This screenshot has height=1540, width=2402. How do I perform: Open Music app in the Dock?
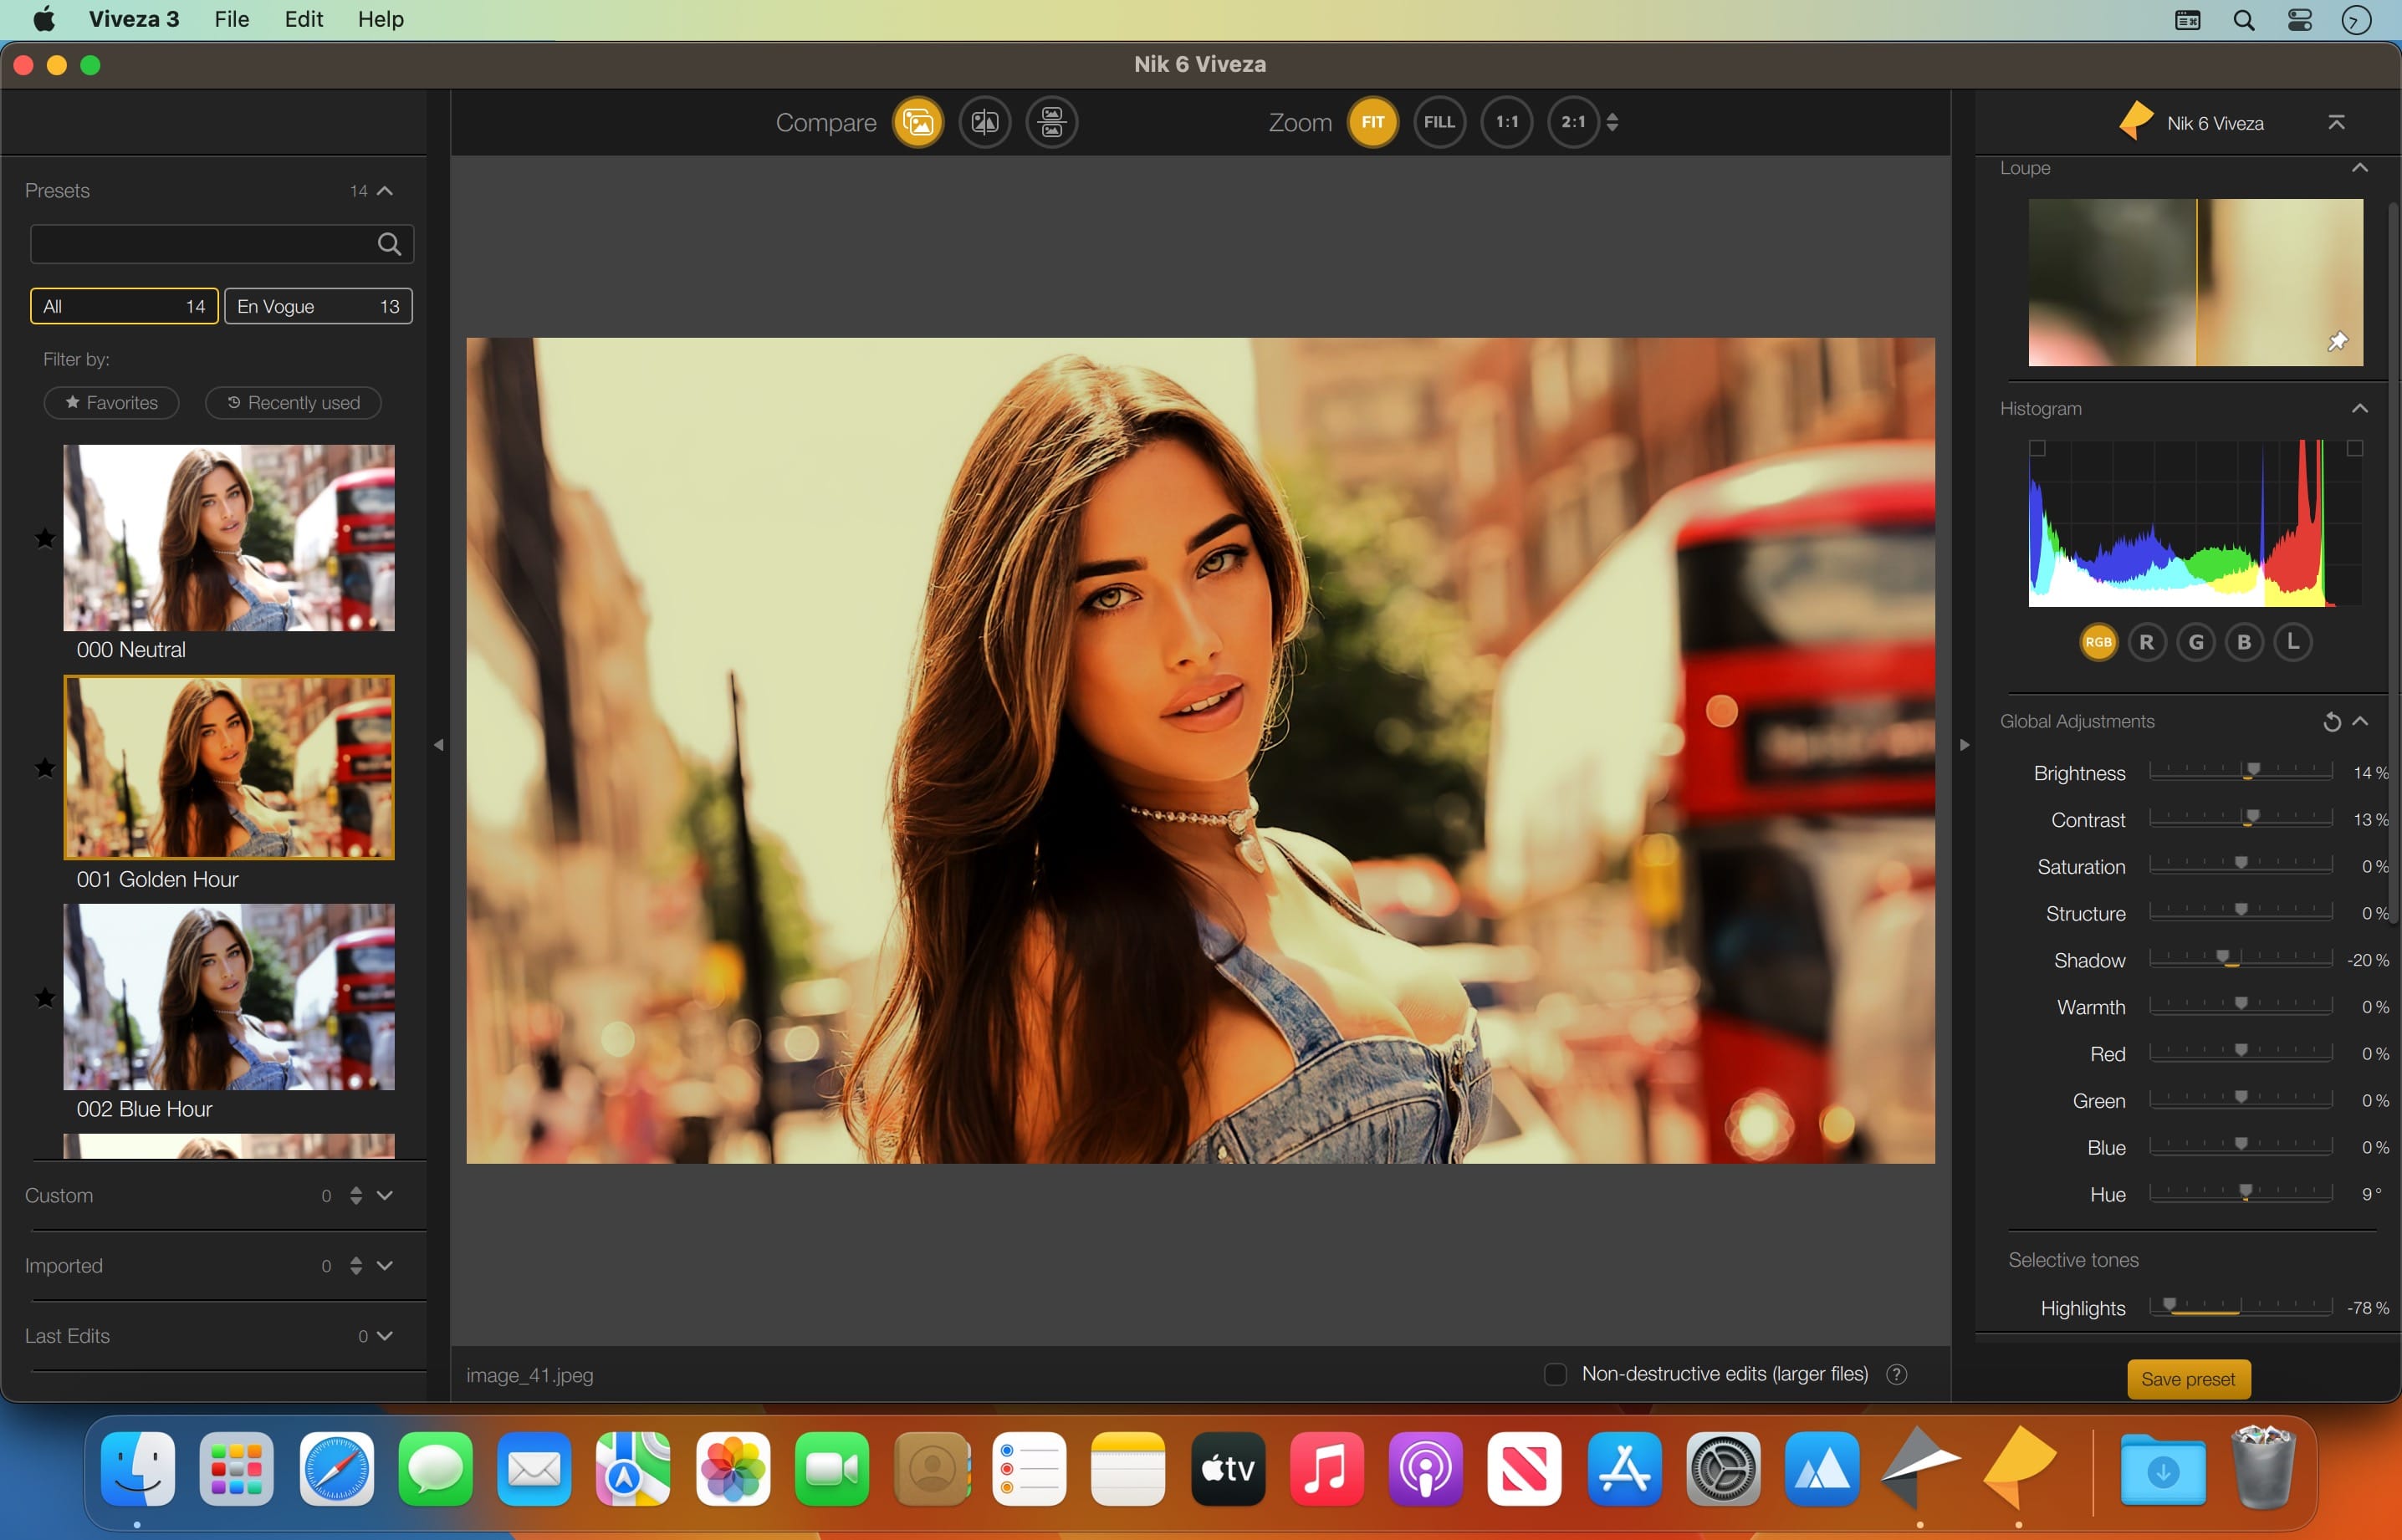coord(1327,1469)
